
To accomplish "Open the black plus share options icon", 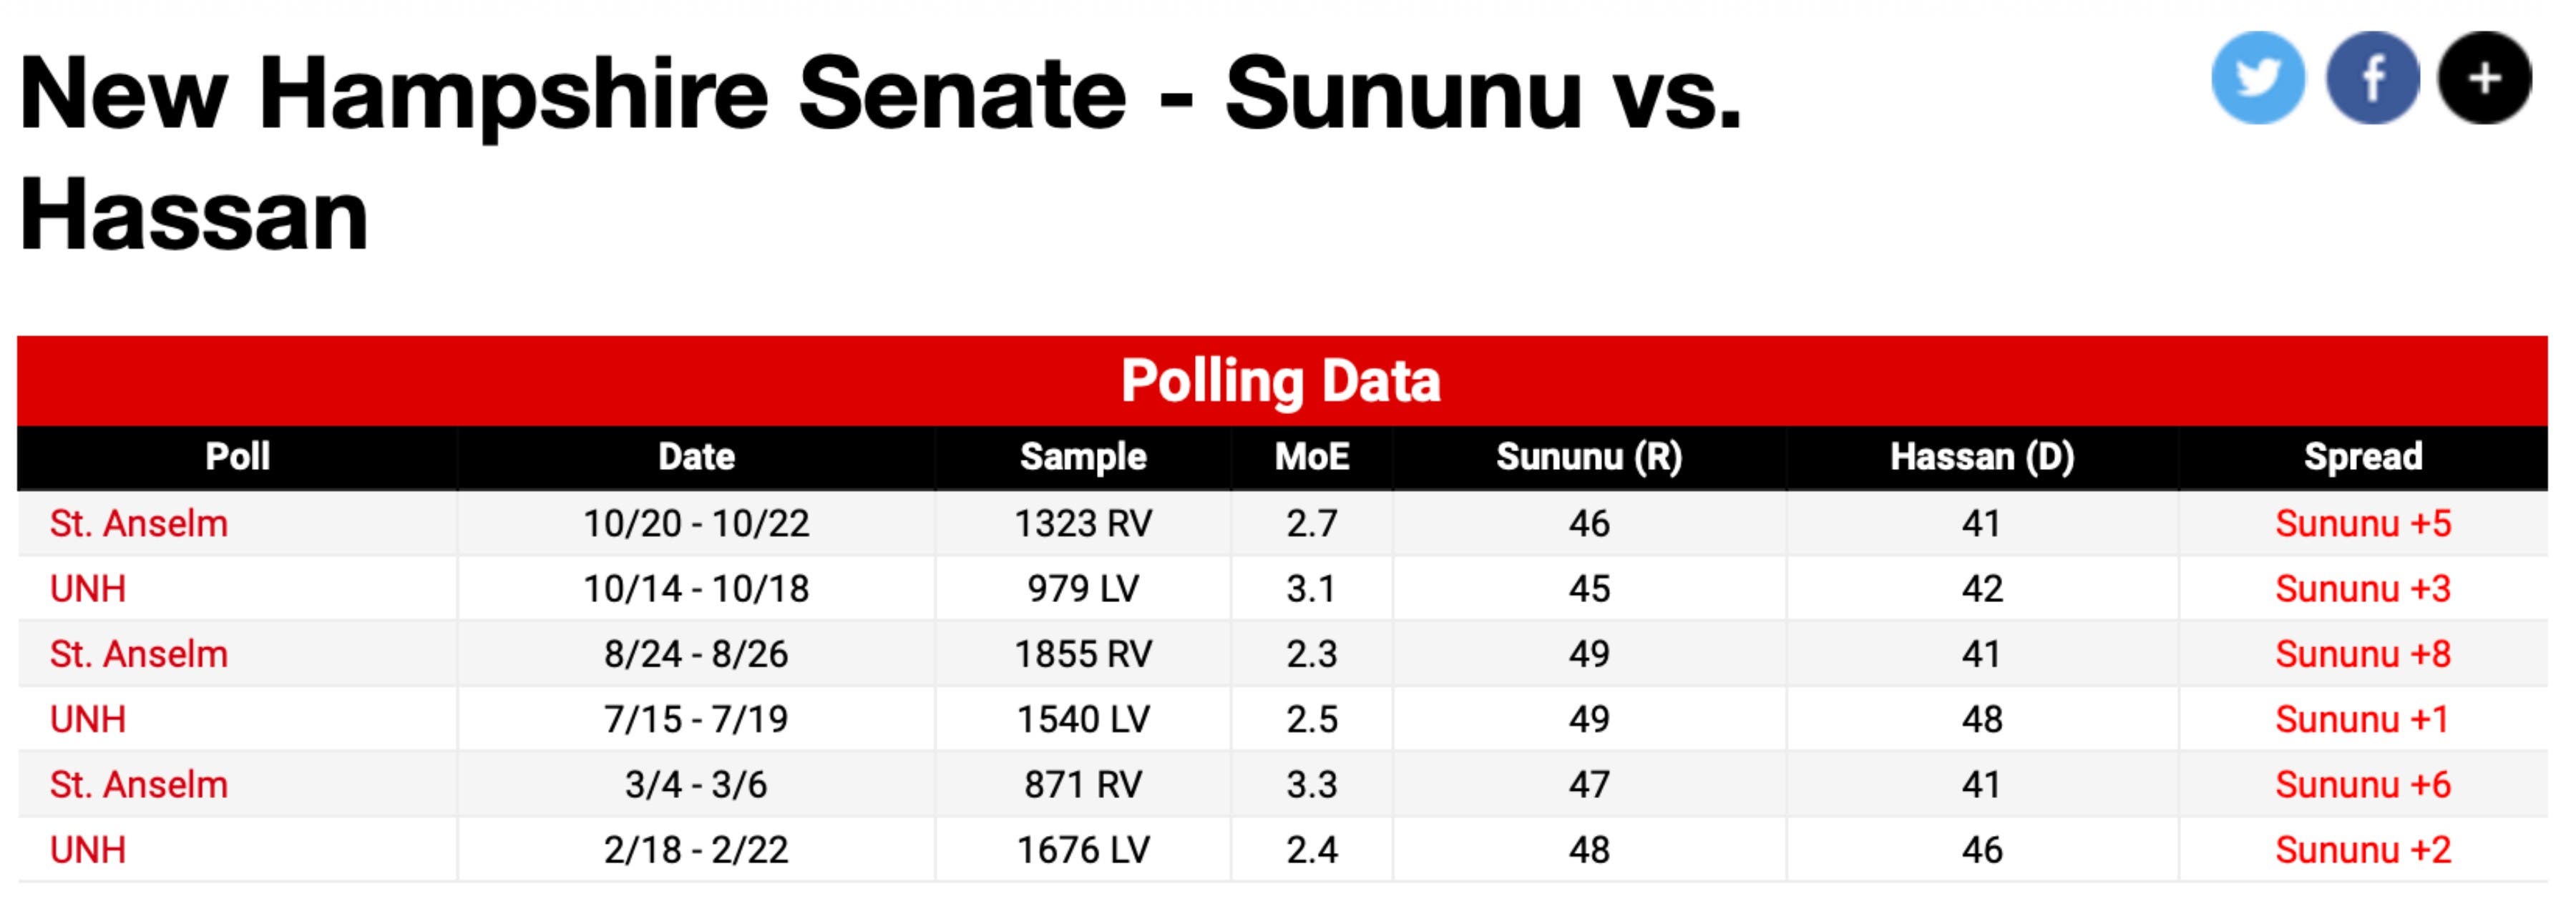I will point(2485,78).
